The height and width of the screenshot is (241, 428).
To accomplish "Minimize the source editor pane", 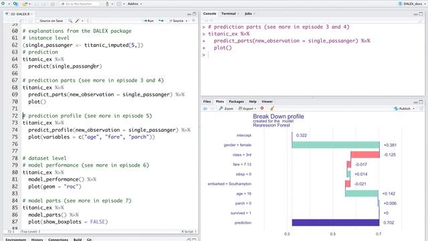I will [189, 14].
